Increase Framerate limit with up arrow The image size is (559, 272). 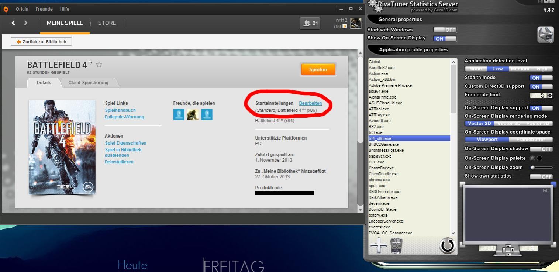tap(550, 94)
